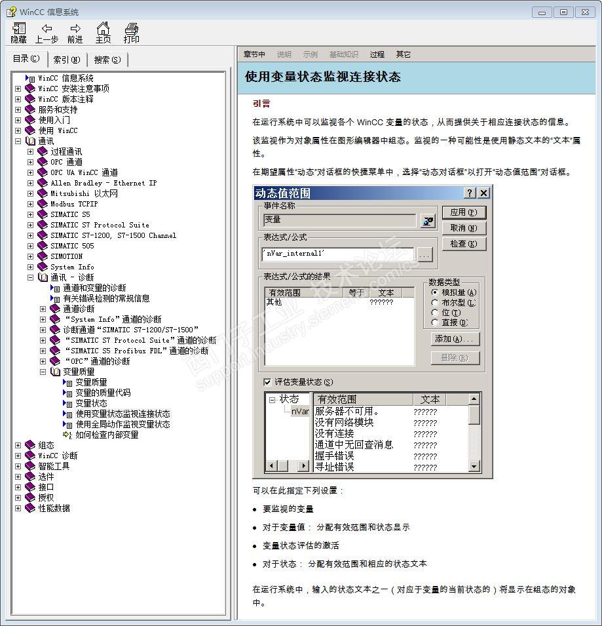
Task: Click the book icon of 授权
Action: point(30,498)
